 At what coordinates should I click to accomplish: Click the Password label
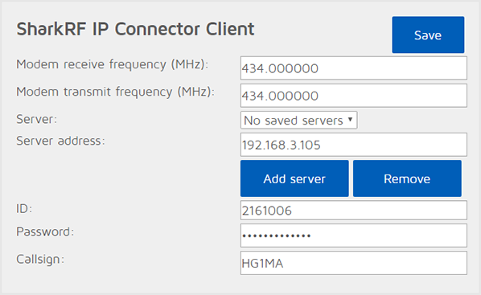point(45,231)
